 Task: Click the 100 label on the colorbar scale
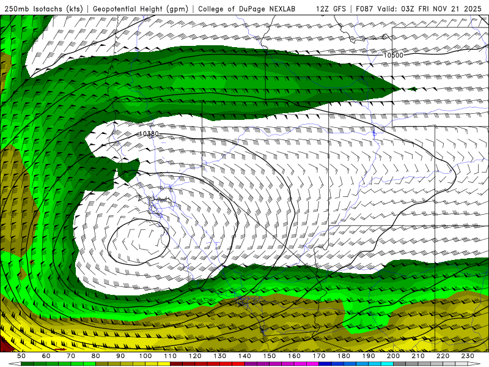[145, 356]
